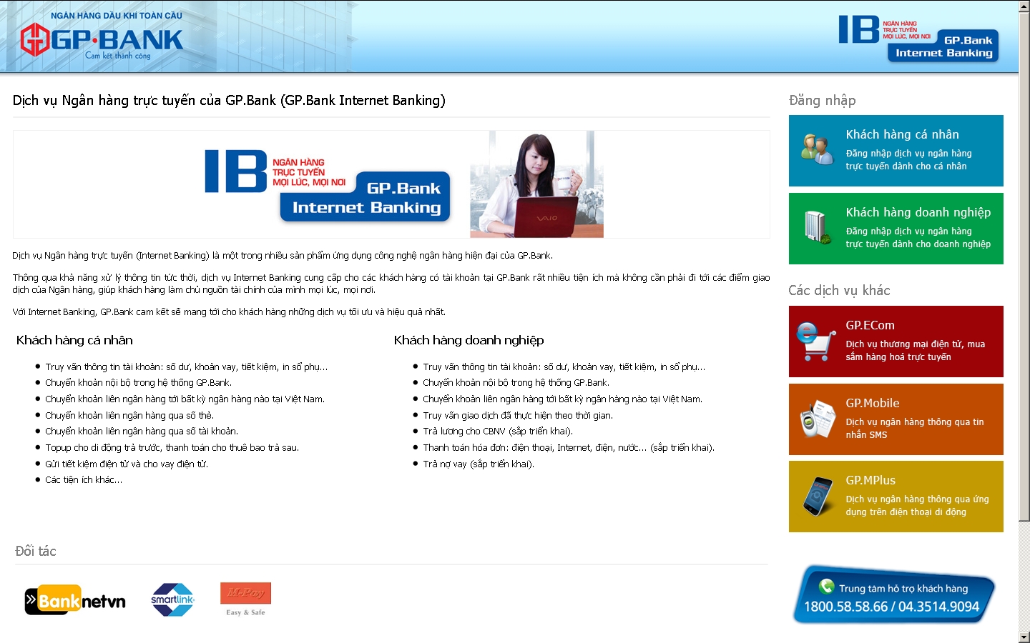Image resolution: width=1030 pixels, height=643 pixels.
Task: Click the Đối tác heading
Action: [36, 551]
